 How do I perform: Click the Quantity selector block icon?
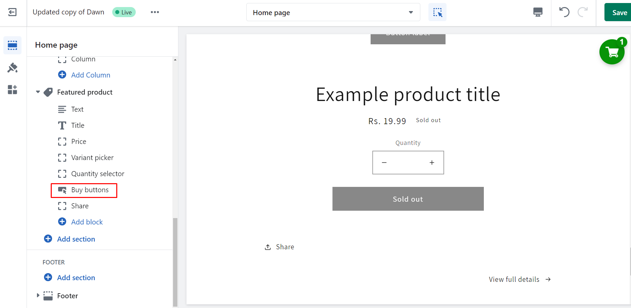62,174
